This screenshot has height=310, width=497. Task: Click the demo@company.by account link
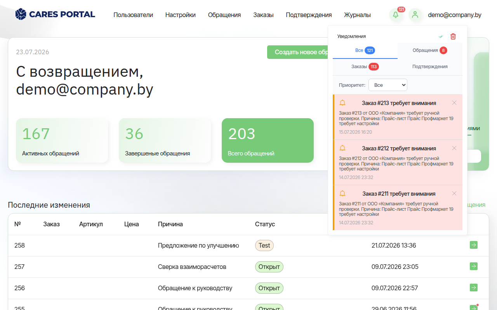tap(455, 15)
